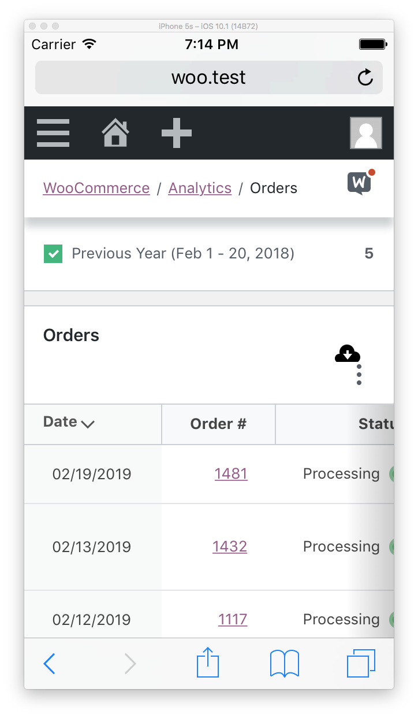Tap the woo.test address bar
This screenshot has height=718, width=418.
pos(208,77)
